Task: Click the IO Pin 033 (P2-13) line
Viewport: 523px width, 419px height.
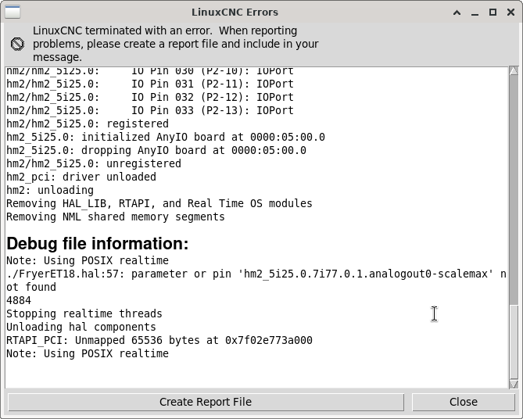Action: pyautogui.click(x=149, y=110)
